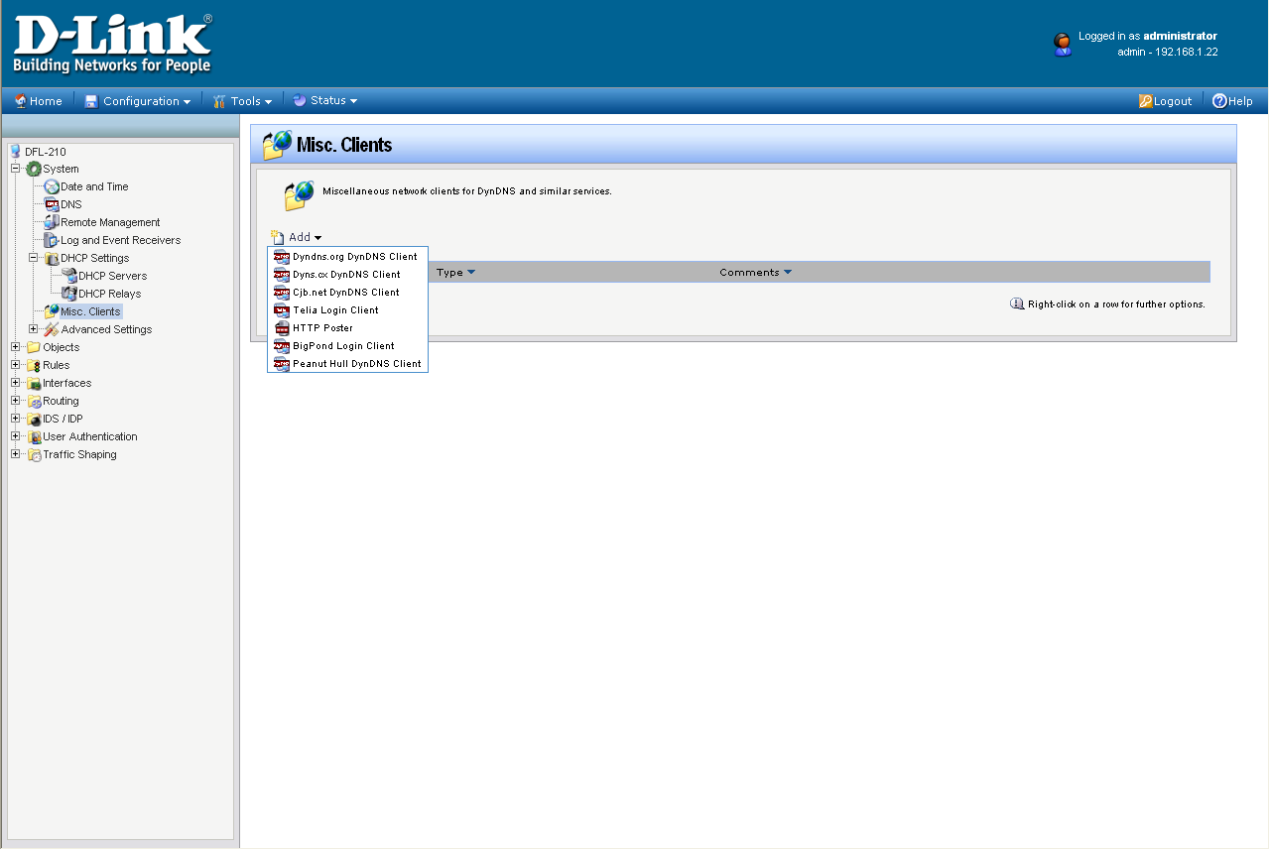Expand the IDS / IDP tree node
This screenshot has height=850, width=1270.
(16, 419)
